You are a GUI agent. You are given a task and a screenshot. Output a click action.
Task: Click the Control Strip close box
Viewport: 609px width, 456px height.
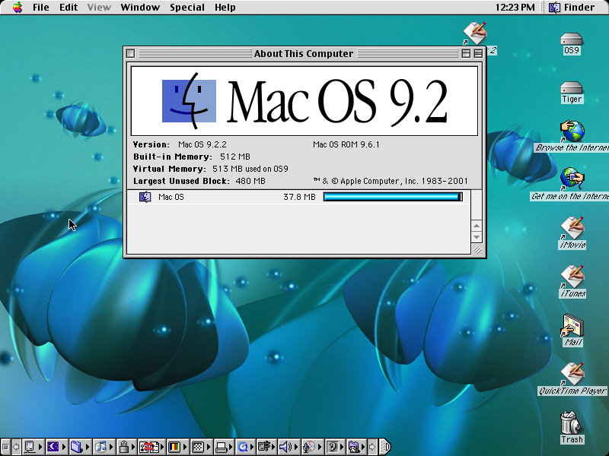click(x=5, y=447)
